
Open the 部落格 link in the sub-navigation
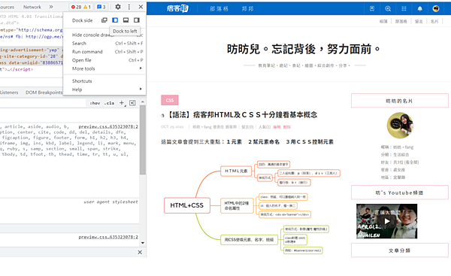pyautogui.click(x=401, y=21)
